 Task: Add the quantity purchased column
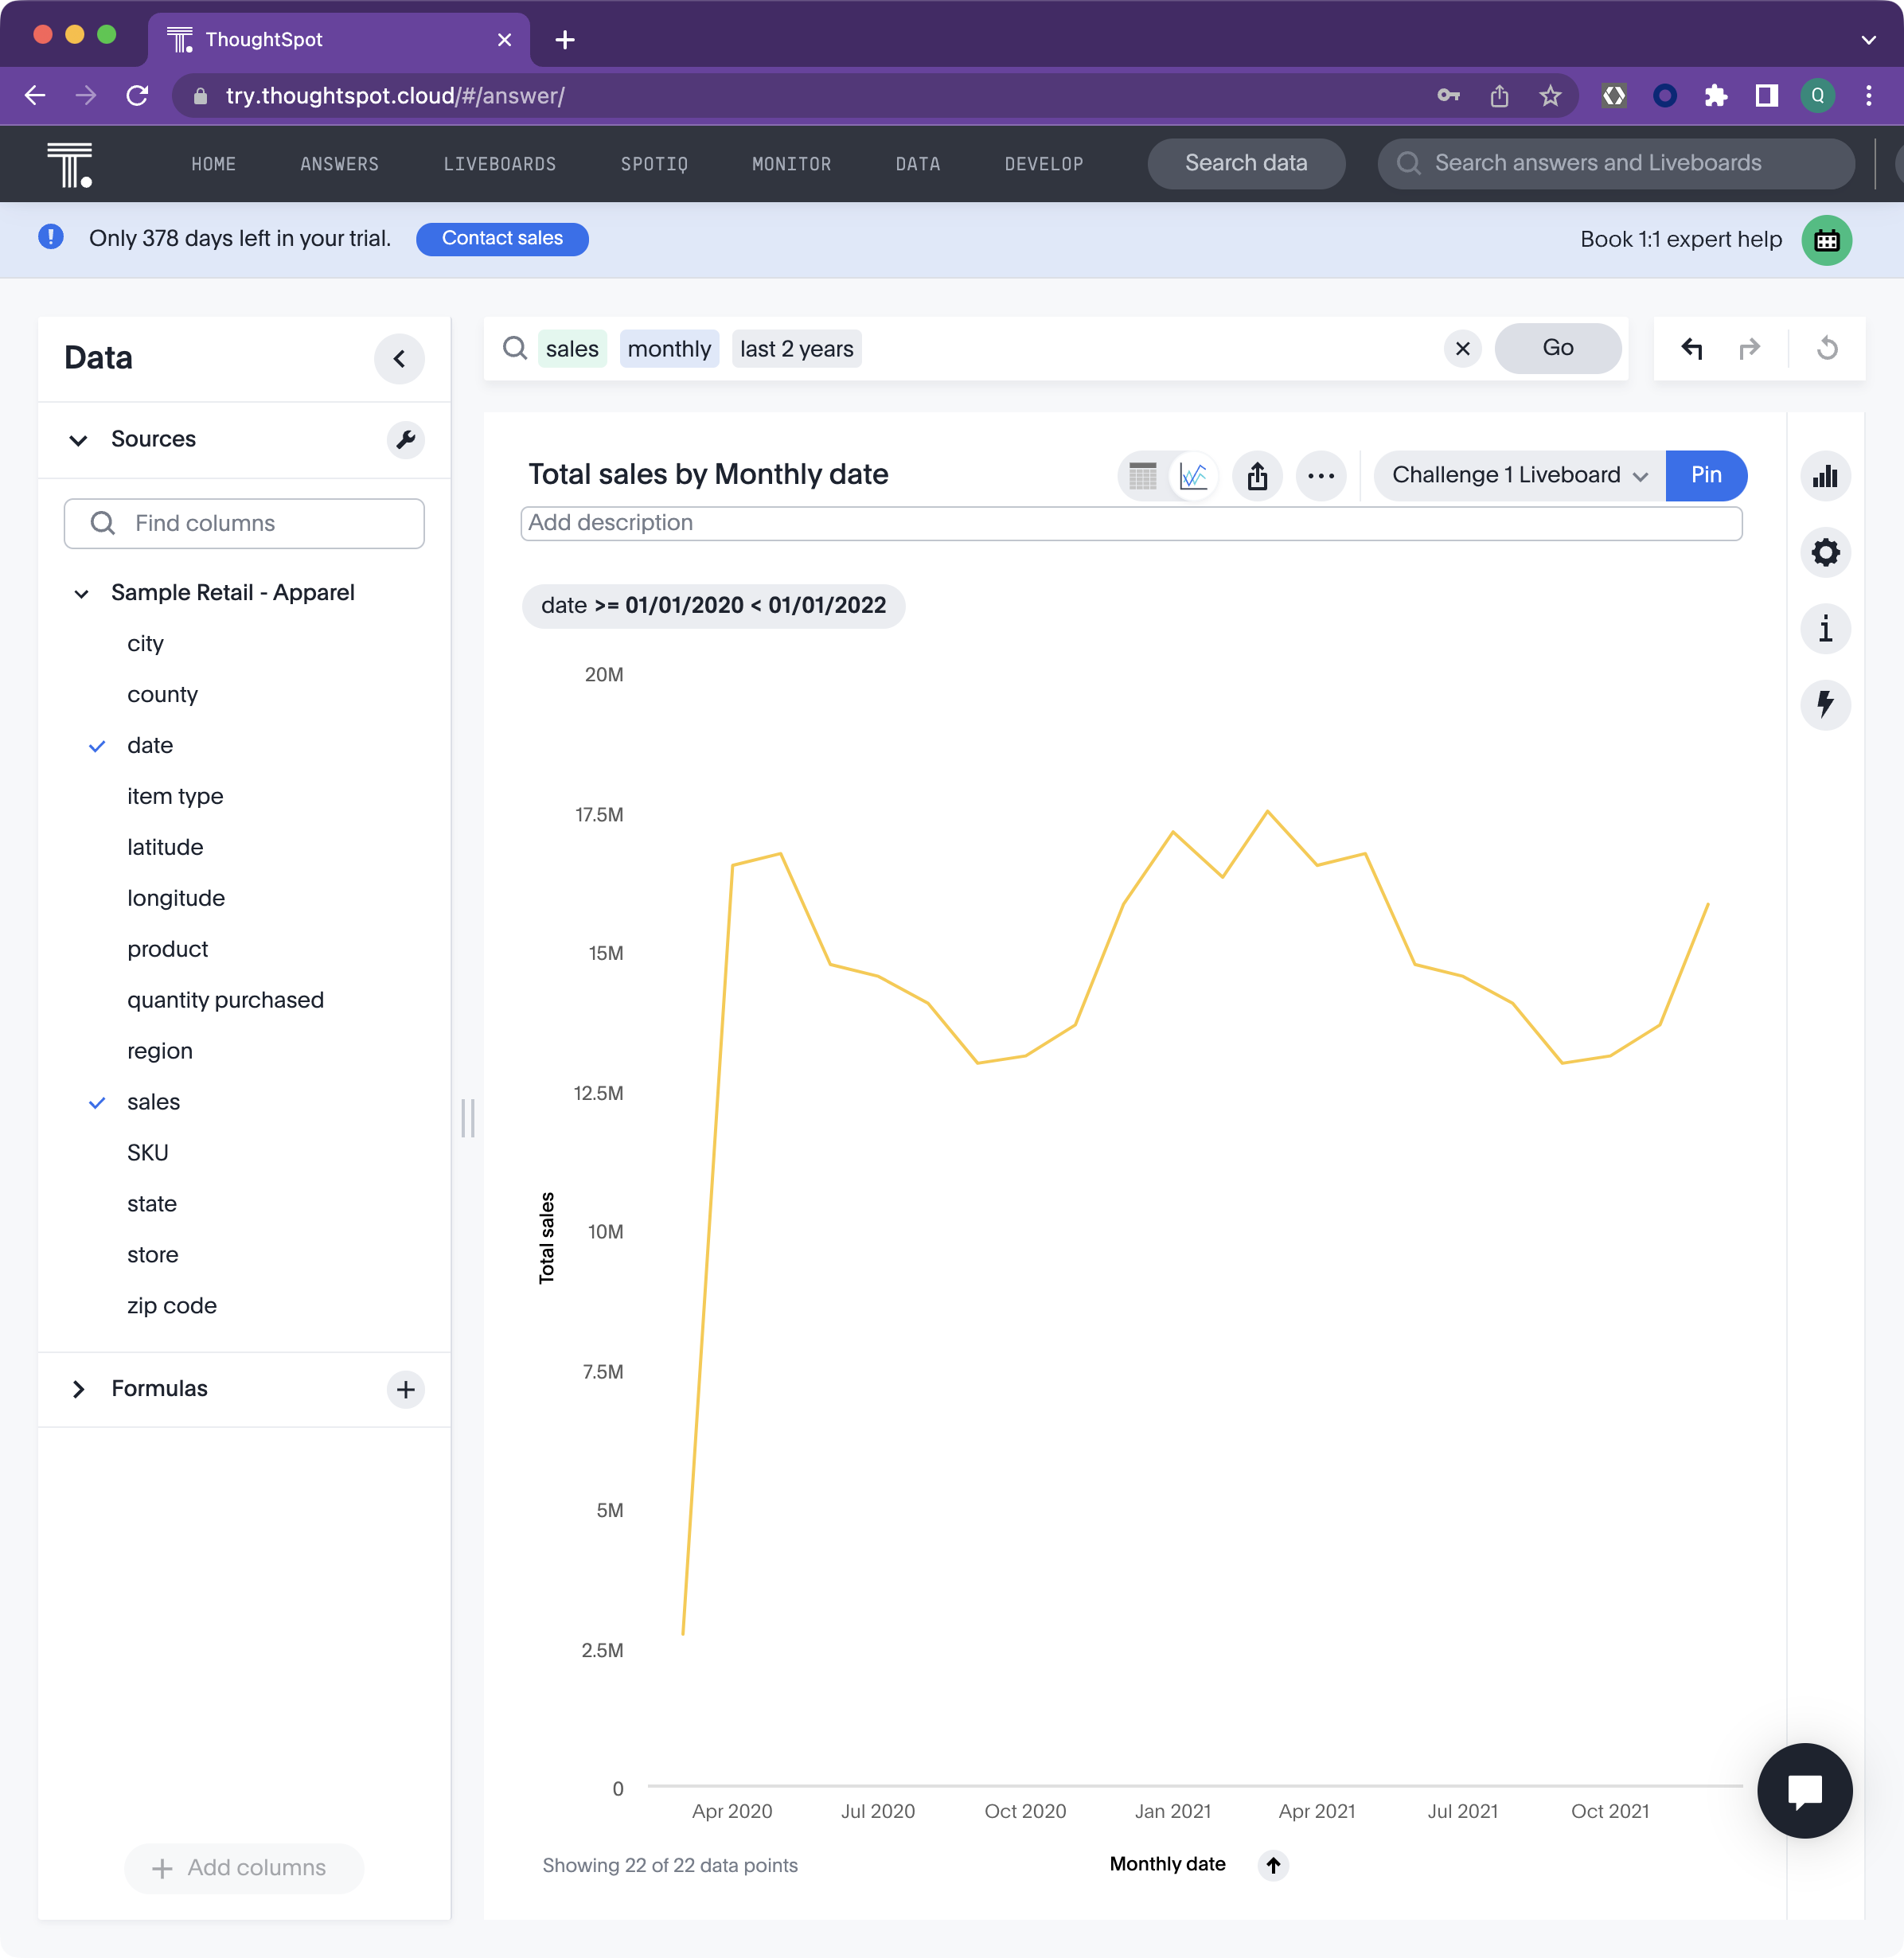point(225,1000)
